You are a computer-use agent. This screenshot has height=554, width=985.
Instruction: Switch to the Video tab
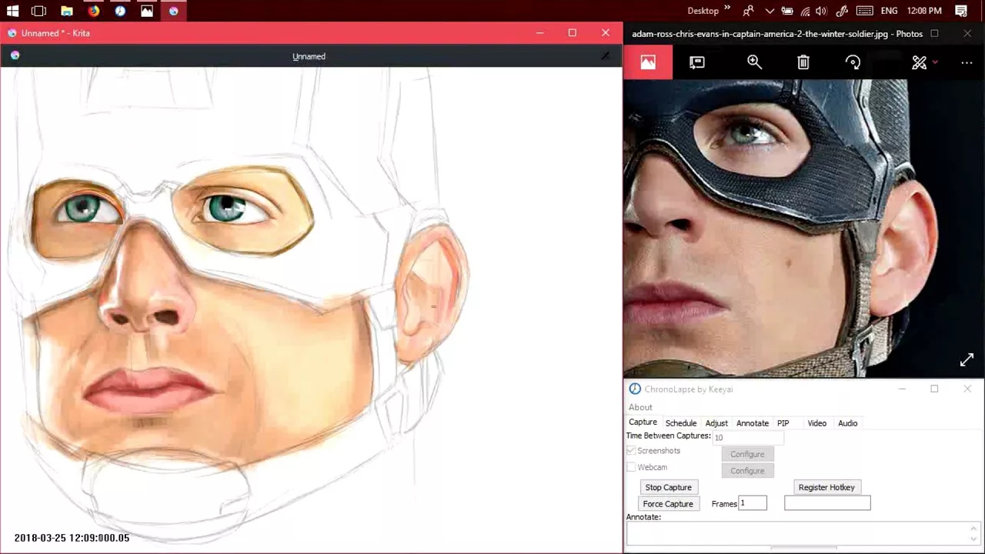[817, 423]
